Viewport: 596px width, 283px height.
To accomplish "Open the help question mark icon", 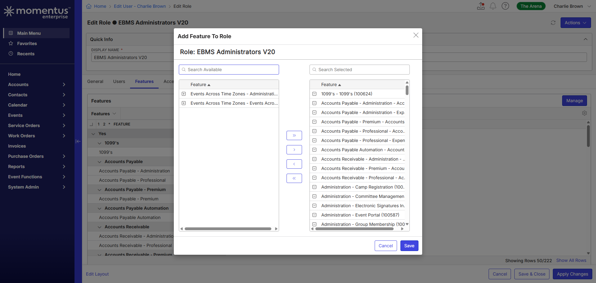I will click(505, 6).
